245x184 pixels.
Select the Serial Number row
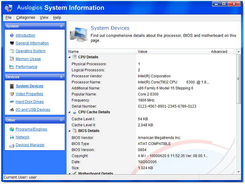tap(151, 106)
